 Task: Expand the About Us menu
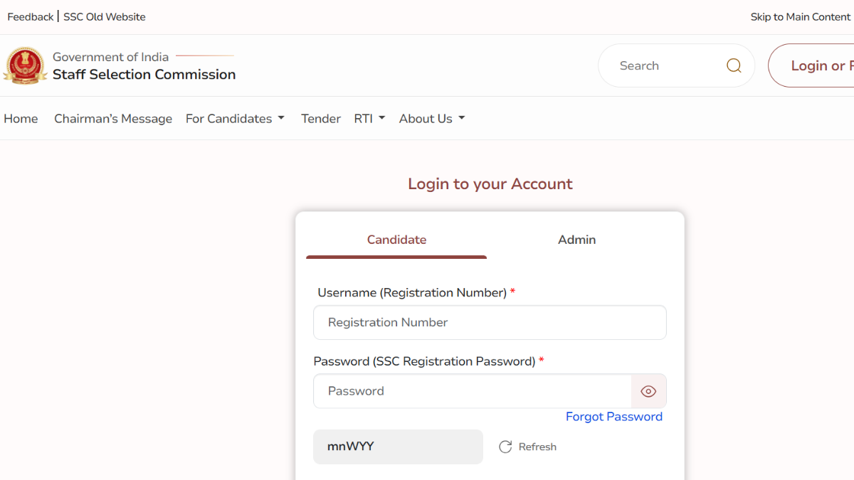tap(431, 119)
